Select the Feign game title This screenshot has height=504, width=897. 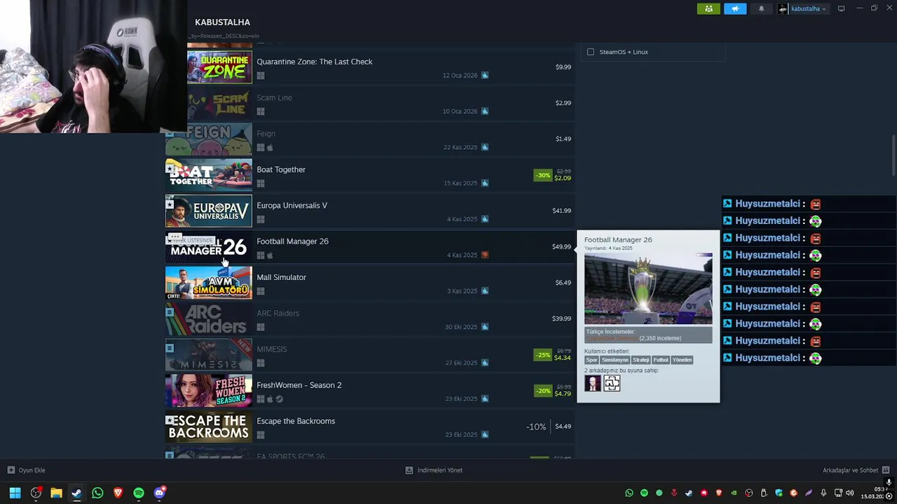pos(266,134)
